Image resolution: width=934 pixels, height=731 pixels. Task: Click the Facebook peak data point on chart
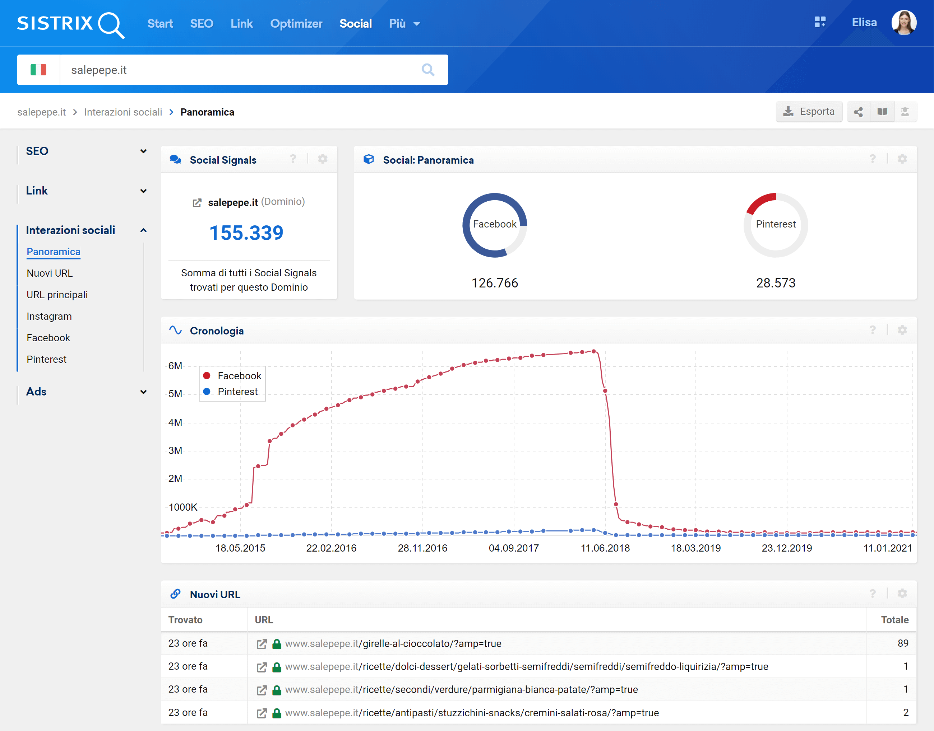click(594, 351)
